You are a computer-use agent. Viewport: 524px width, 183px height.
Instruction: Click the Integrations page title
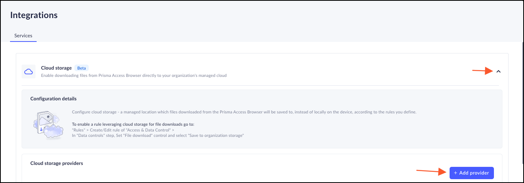[x=34, y=15]
